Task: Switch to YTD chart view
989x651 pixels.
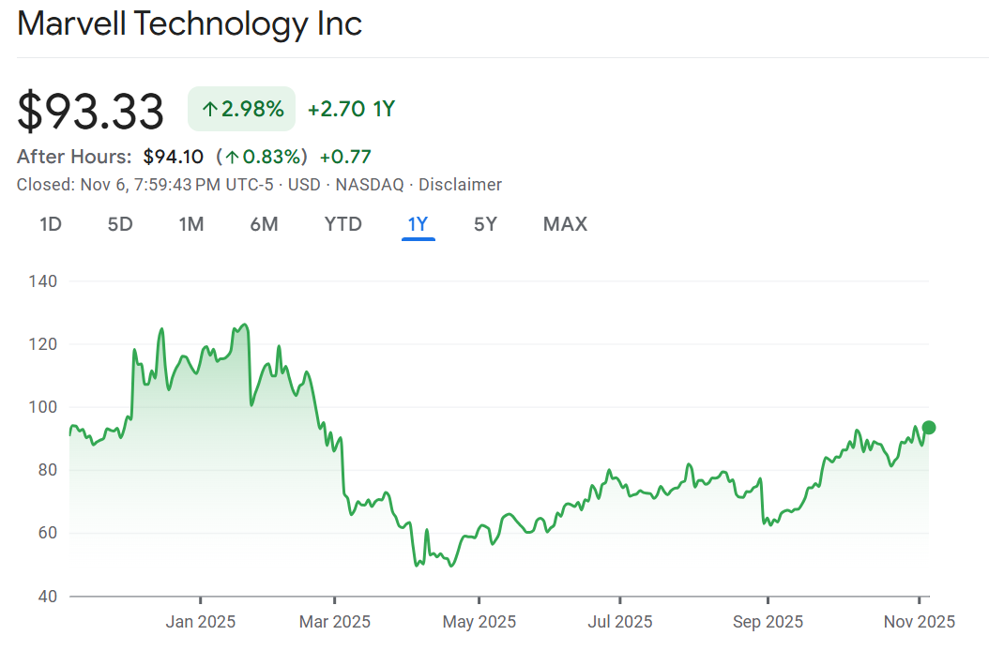Action: (342, 224)
